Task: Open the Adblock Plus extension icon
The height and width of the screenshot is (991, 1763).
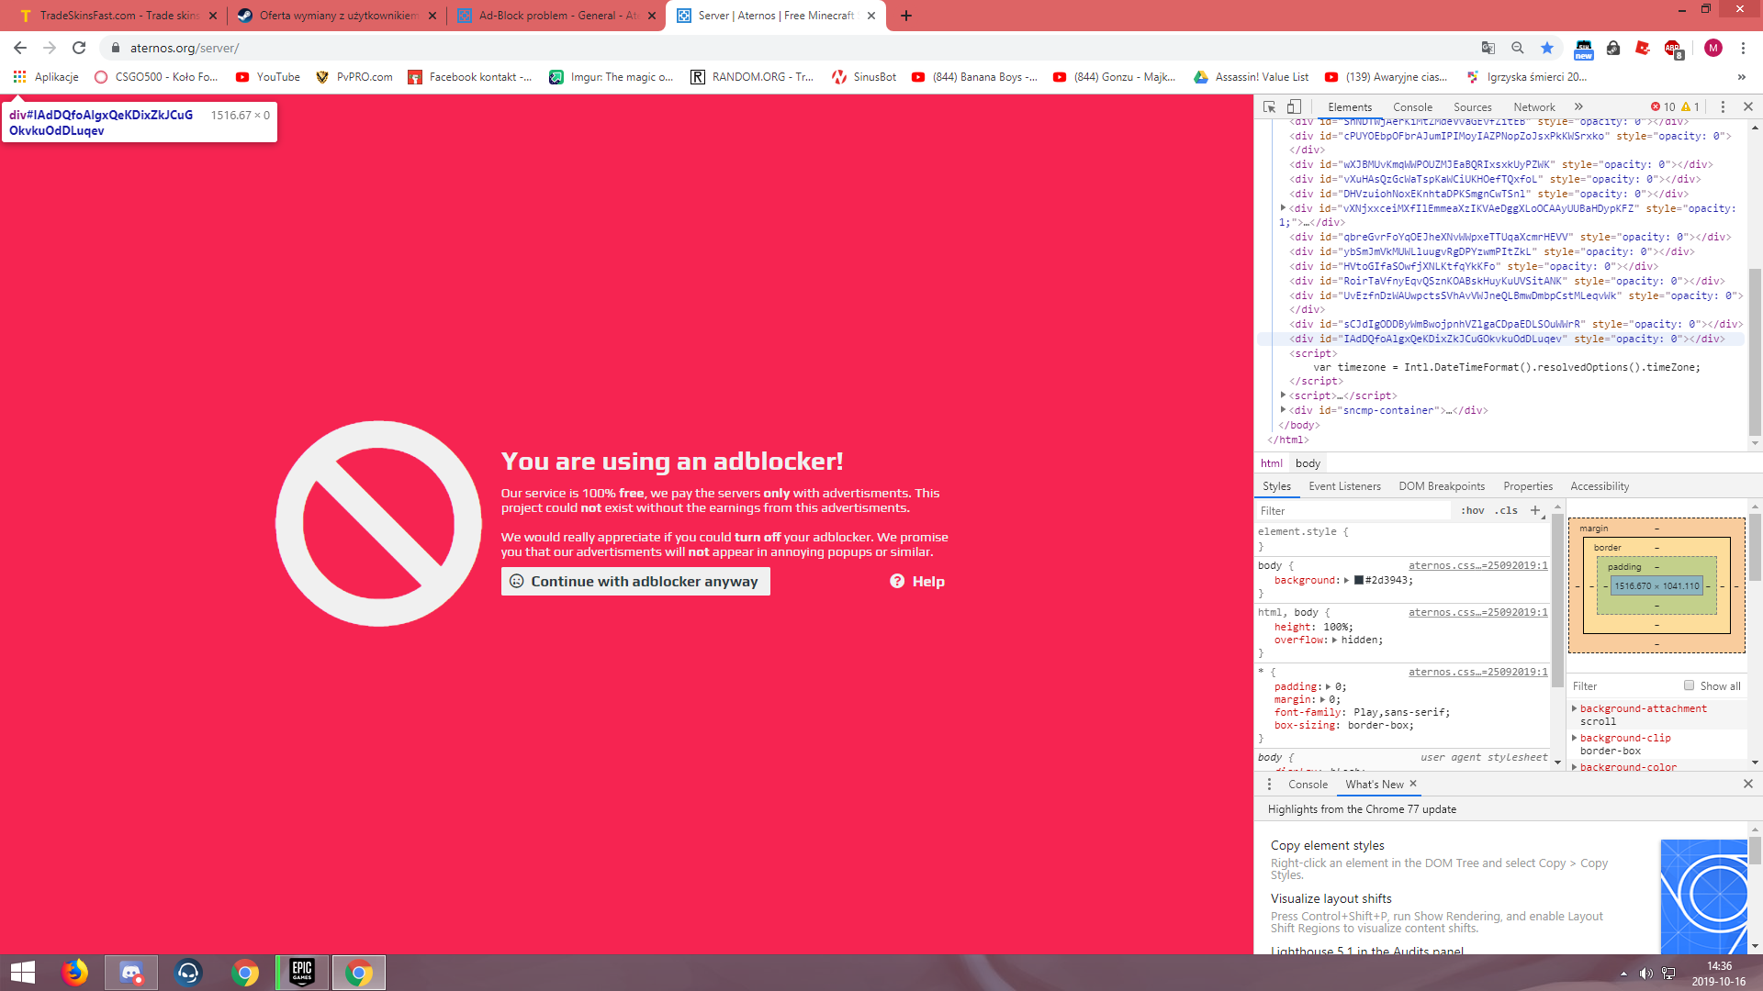Action: coord(1673,49)
